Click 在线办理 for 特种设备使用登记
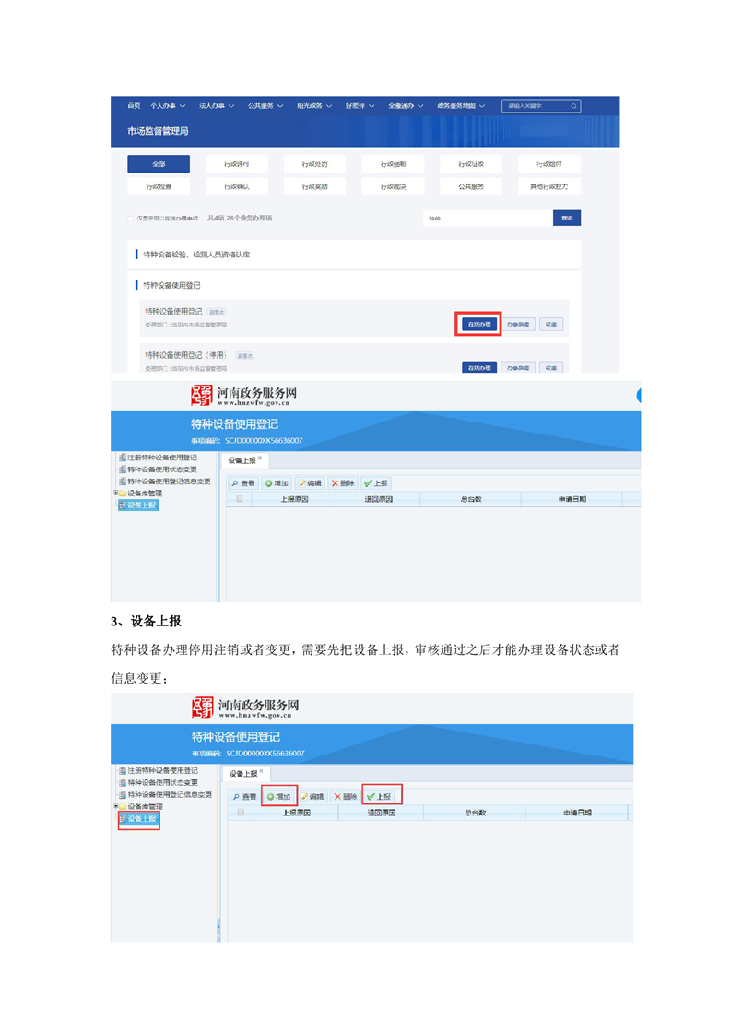This screenshot has width=731, height=1035. tap(479, 324)
